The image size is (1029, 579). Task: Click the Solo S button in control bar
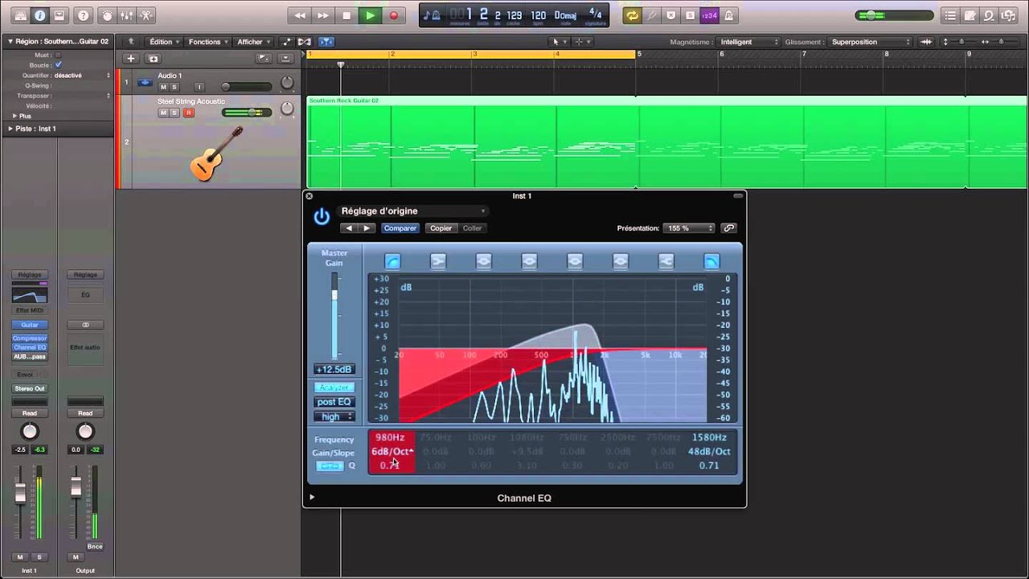pyautogui.click(x=690, y=15)
